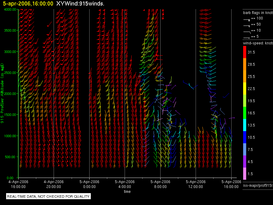Click the real-time data quality warning label
The width and height of the screenshot is (273, 205).
[x=48, y=196]
